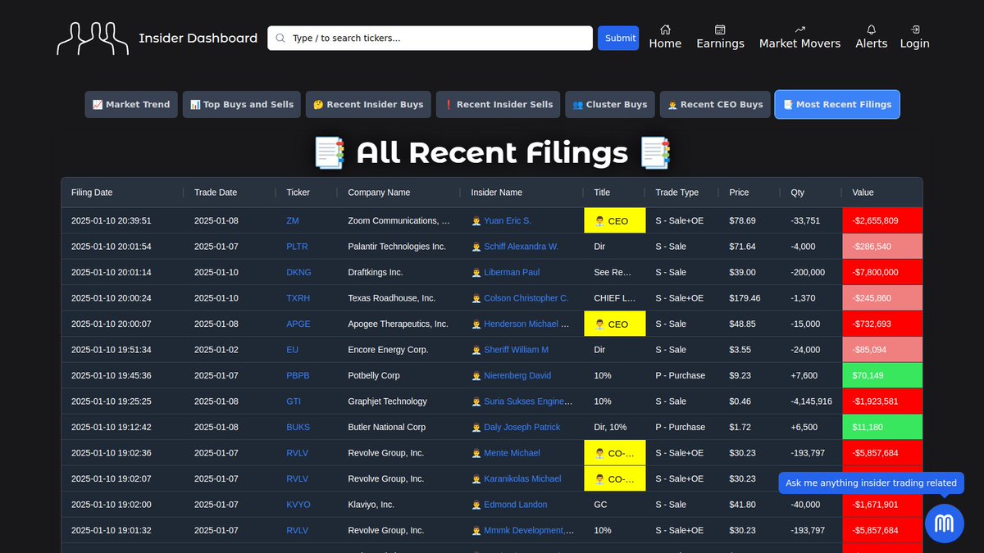
Task: Switch to Recent Insider Buys tab
Action: tap(368, 104)
